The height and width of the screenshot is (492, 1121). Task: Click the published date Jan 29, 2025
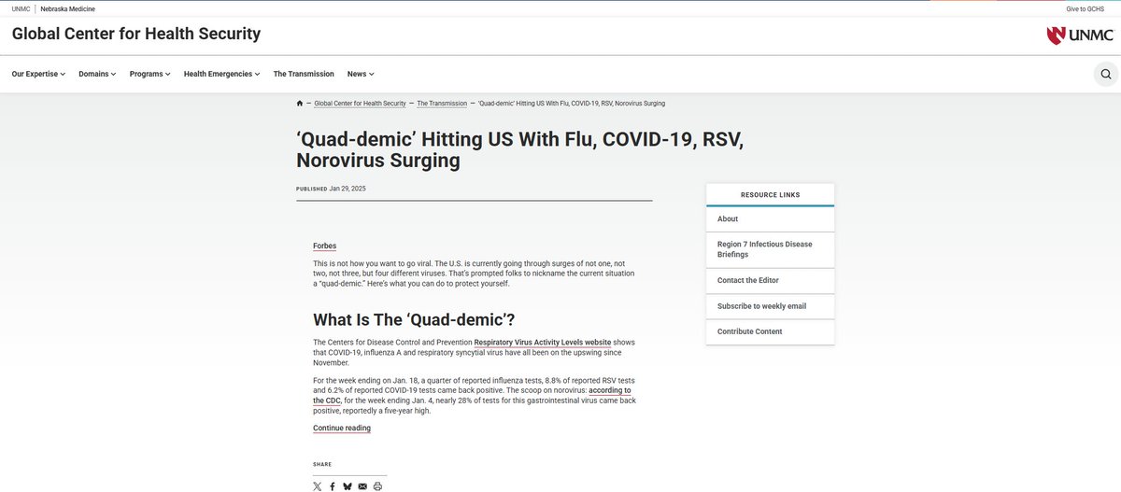point(348,189)
